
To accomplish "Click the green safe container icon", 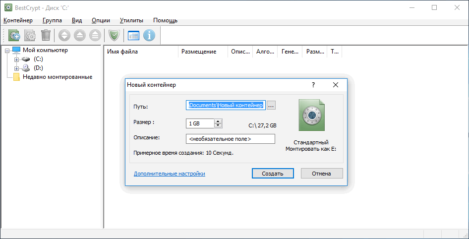I will click(x=311, y=115).
